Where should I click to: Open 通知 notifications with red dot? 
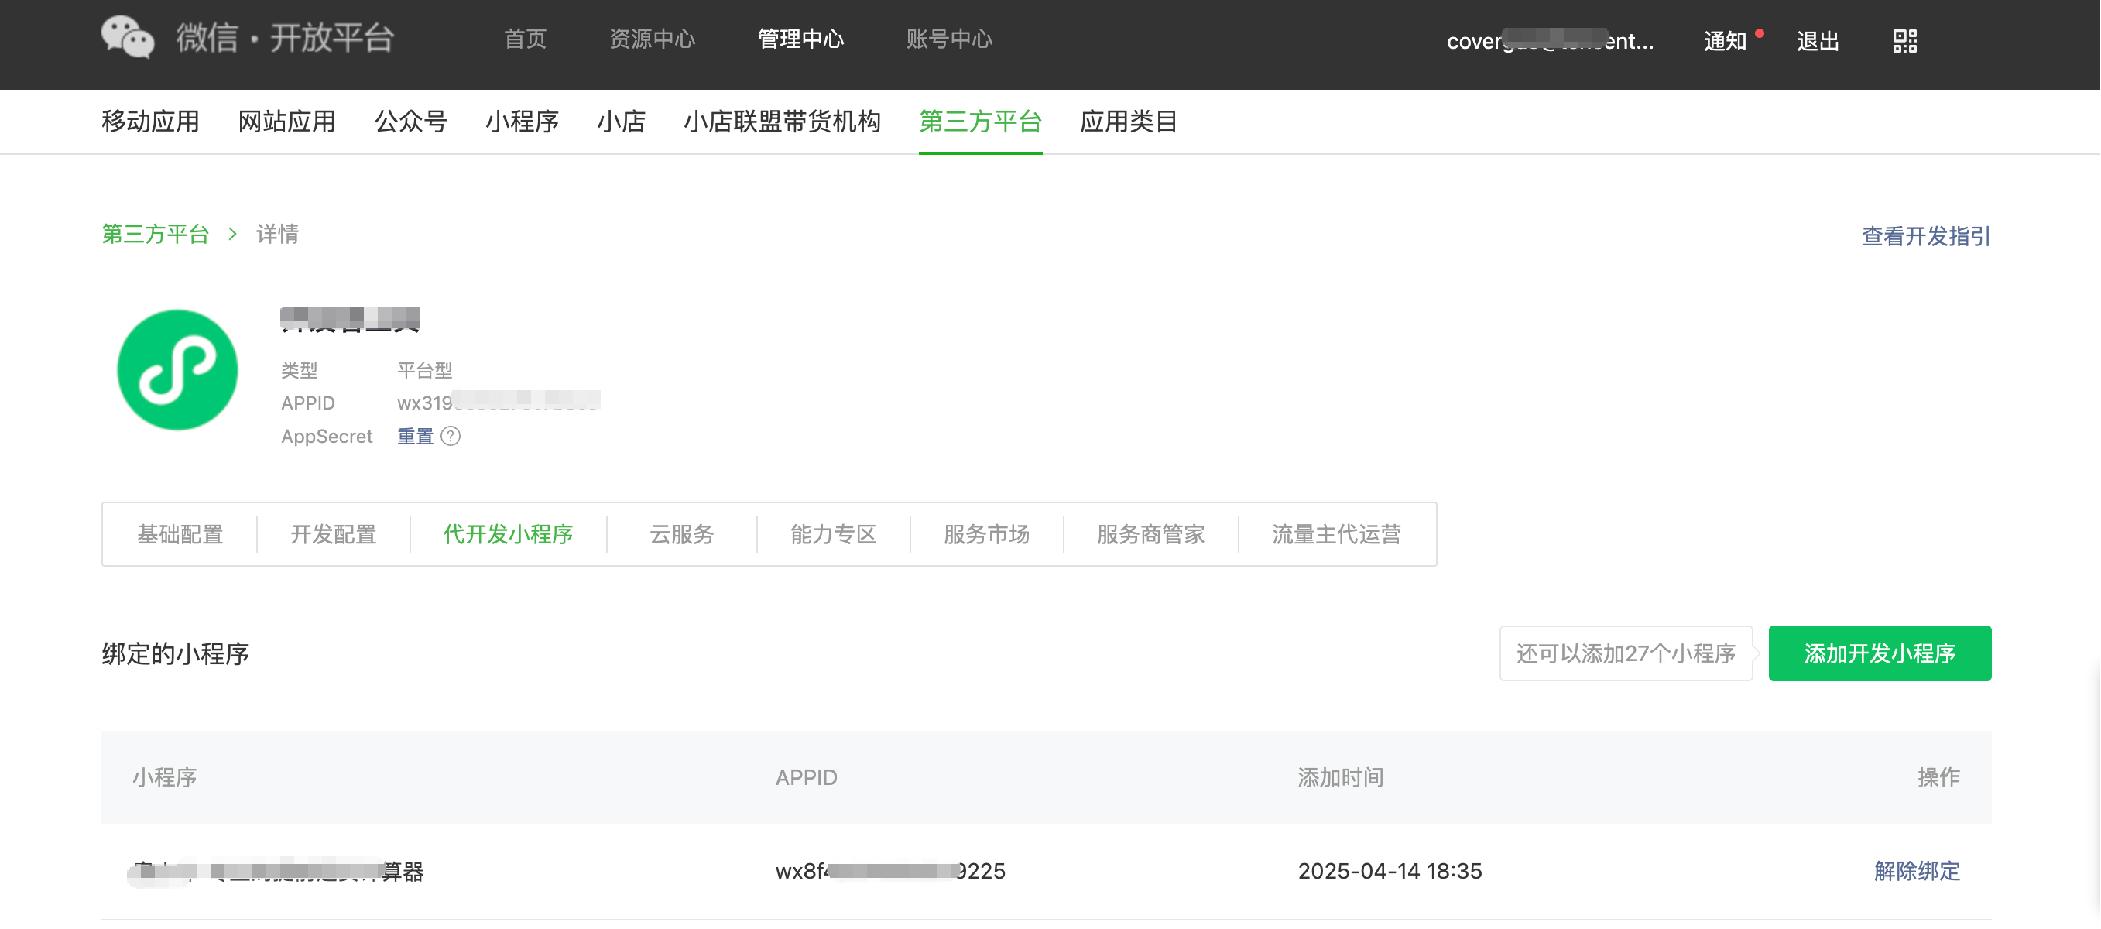[1724, 41]
